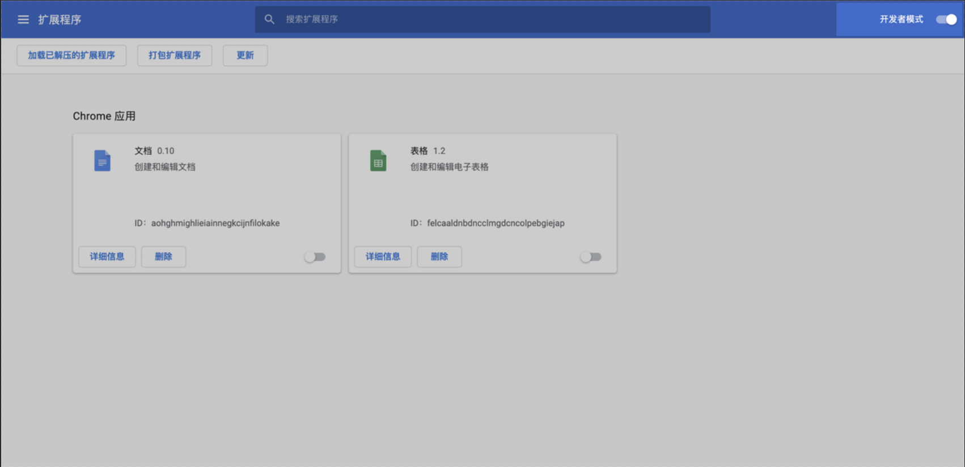This screenshot has height=467, width=965.
Task: Open 详细信息 for the 表格 app
Action: [383, 257]
